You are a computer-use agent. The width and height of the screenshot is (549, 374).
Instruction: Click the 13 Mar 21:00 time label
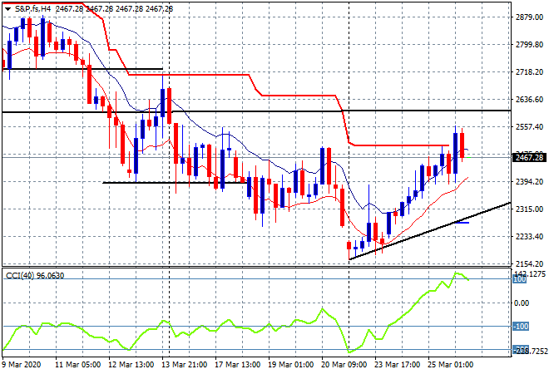pos(184,365)
